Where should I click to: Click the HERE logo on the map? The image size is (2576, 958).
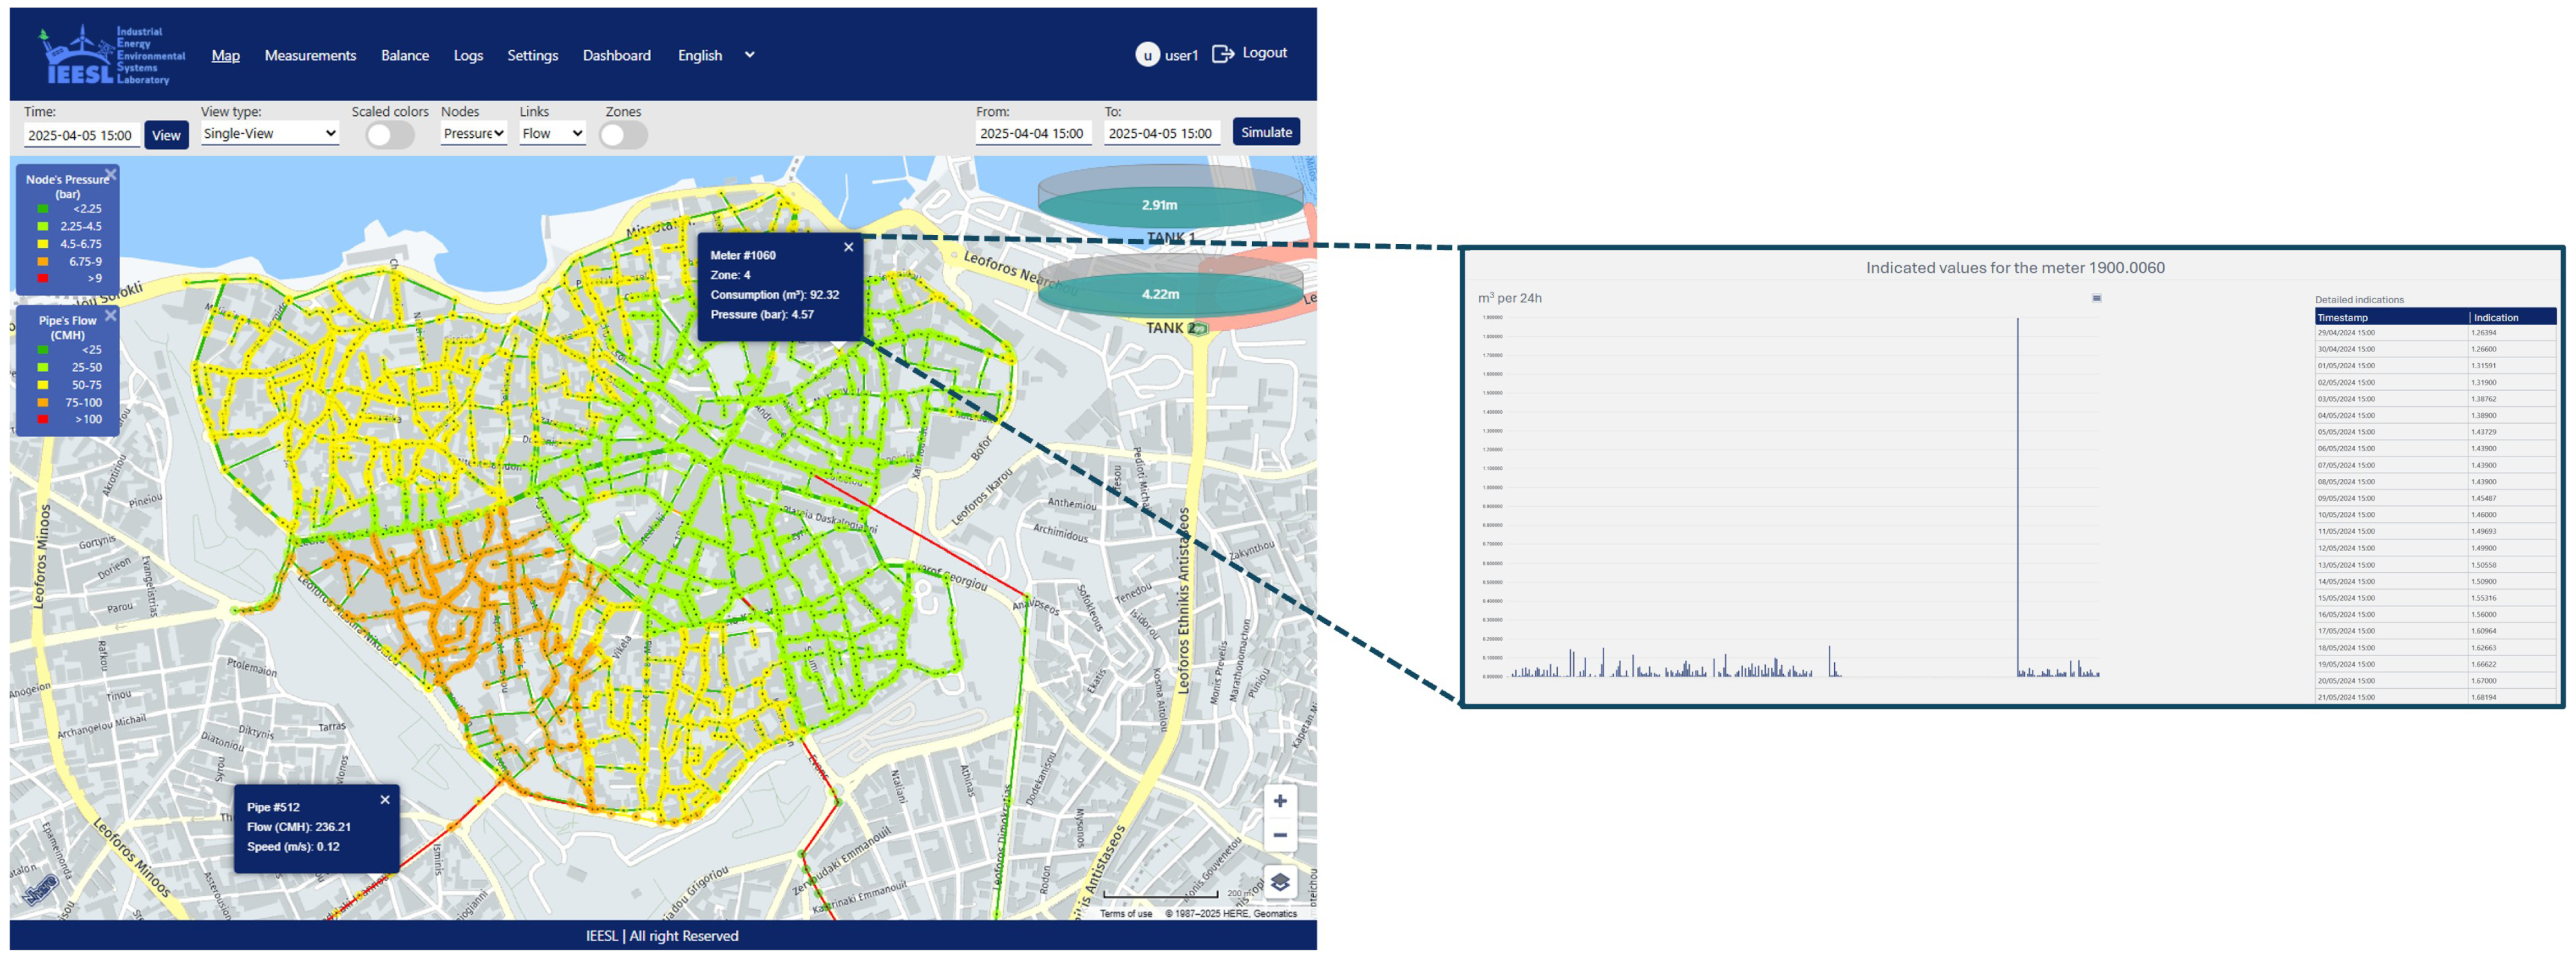click(x=40, y=889)
